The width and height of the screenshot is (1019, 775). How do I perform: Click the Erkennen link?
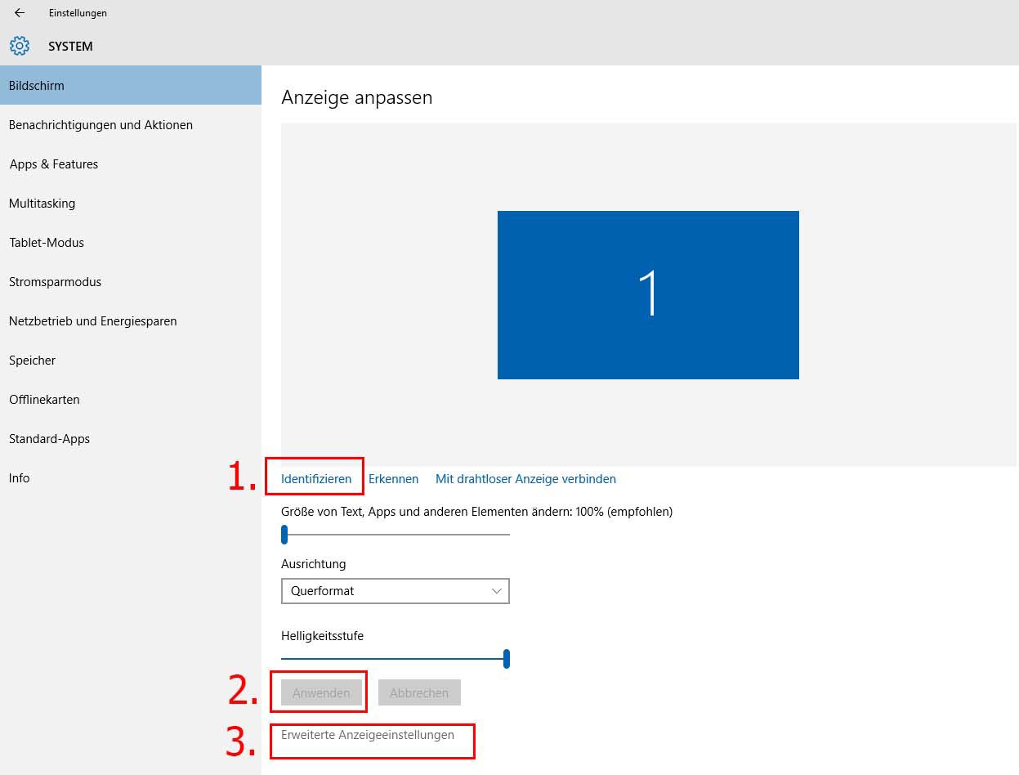(393, 479)
